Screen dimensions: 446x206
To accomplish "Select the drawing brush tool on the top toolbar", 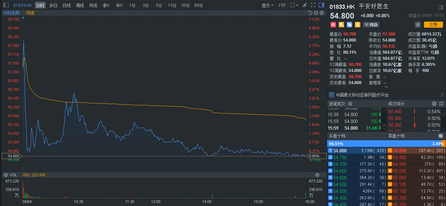I will [304, 5].
